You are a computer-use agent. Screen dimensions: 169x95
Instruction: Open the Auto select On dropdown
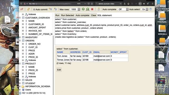click(145, 9)
